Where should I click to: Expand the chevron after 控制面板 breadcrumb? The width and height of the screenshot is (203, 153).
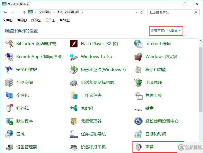54,12
